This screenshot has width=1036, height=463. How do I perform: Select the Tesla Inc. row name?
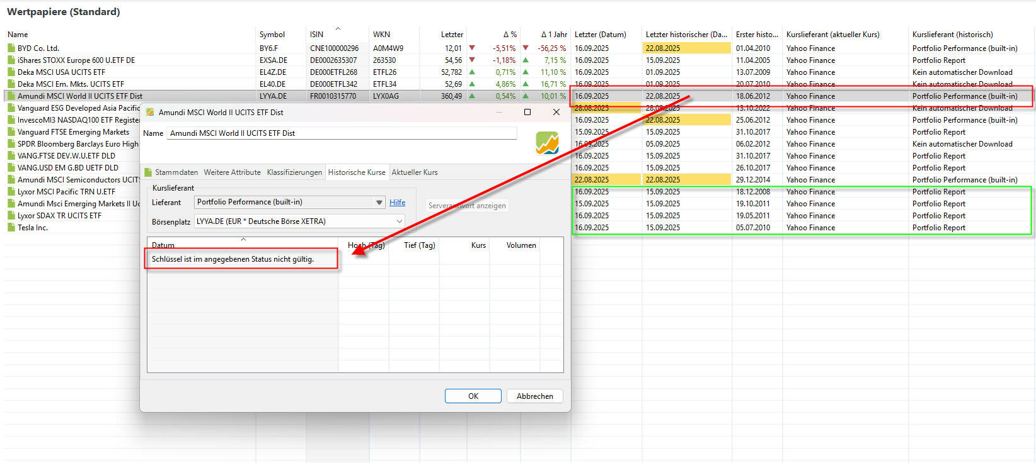(33, 228)
